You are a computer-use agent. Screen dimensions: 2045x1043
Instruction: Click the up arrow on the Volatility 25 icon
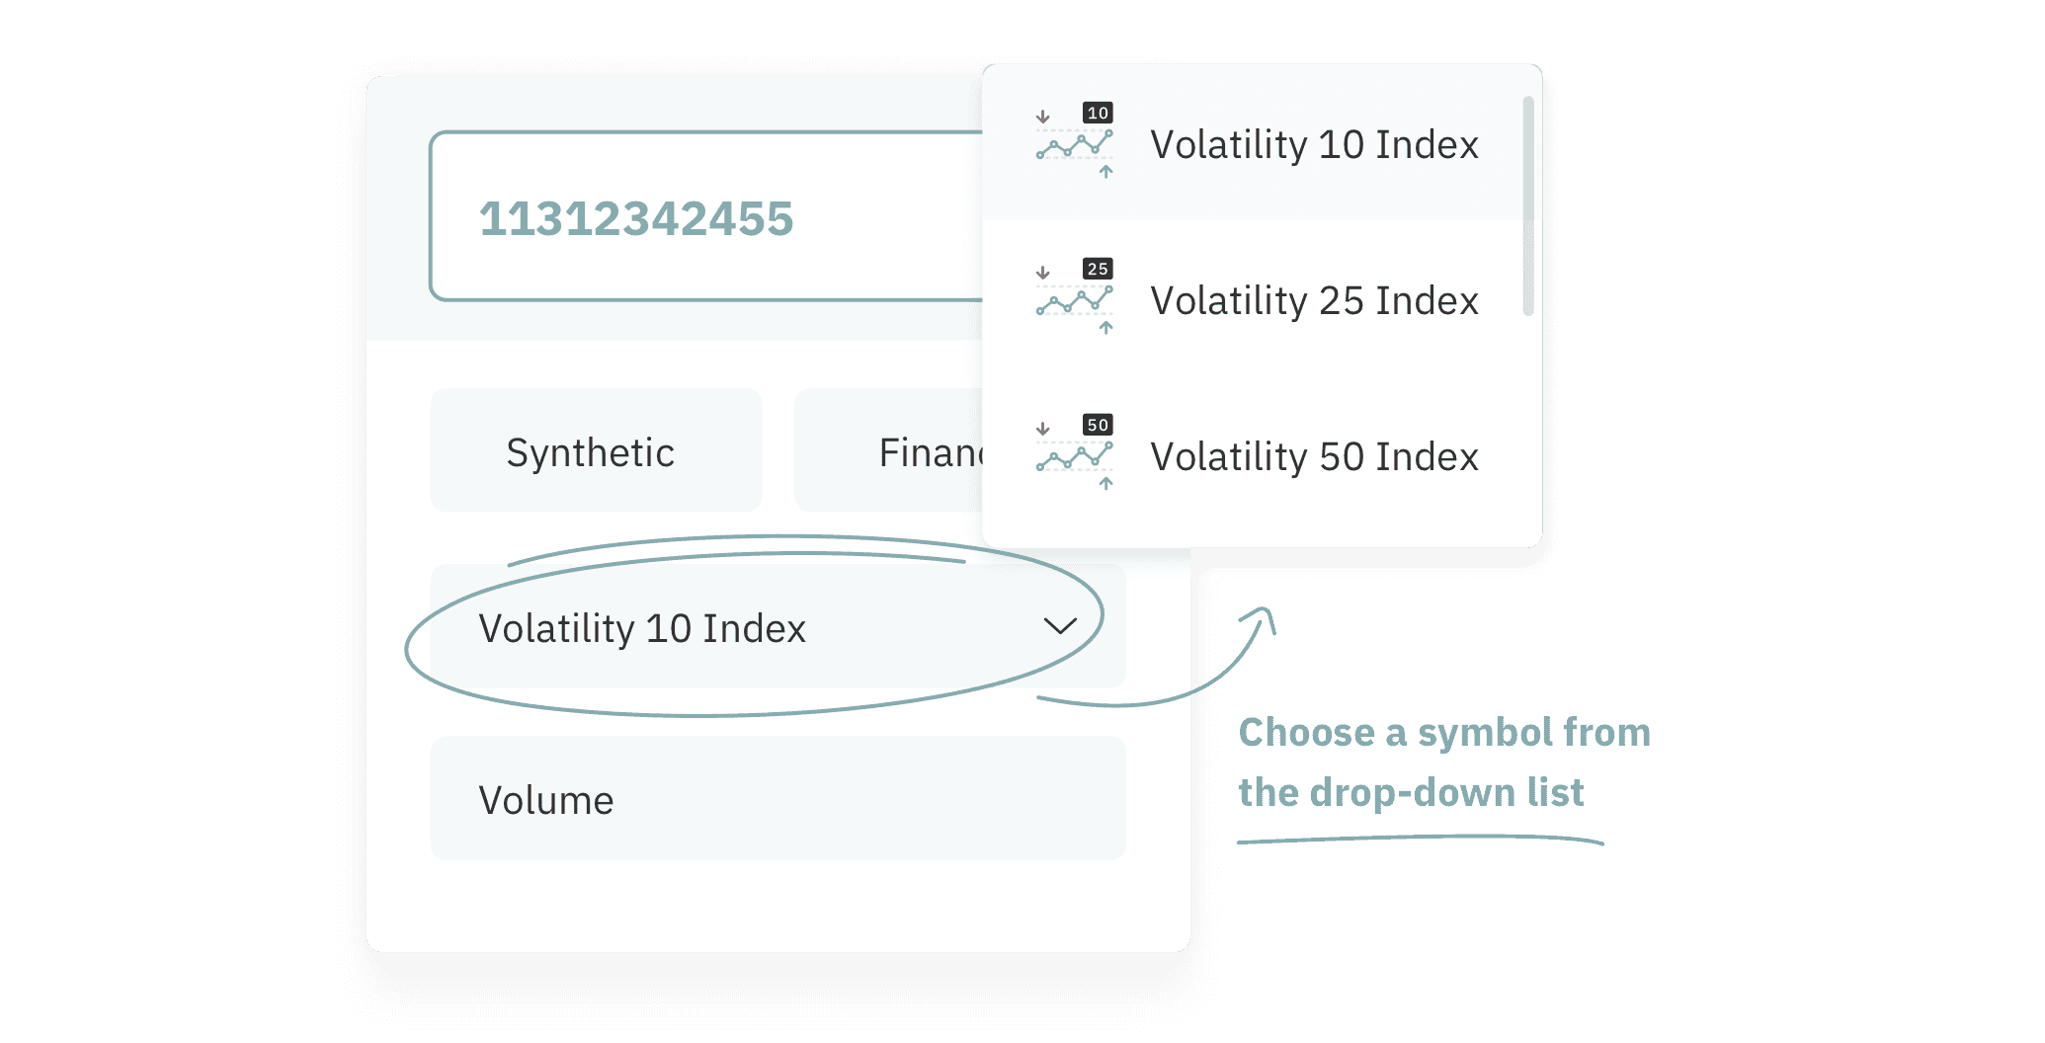tap(1106, 327)
